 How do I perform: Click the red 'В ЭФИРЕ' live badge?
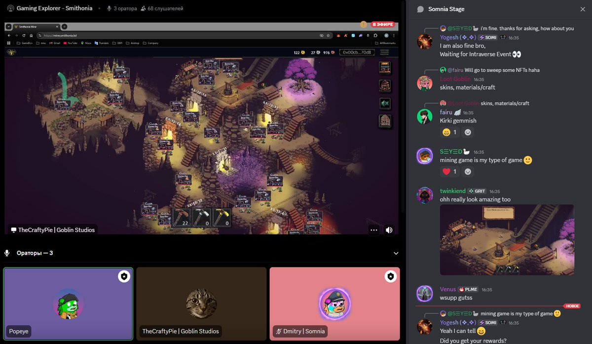(383, 24)
